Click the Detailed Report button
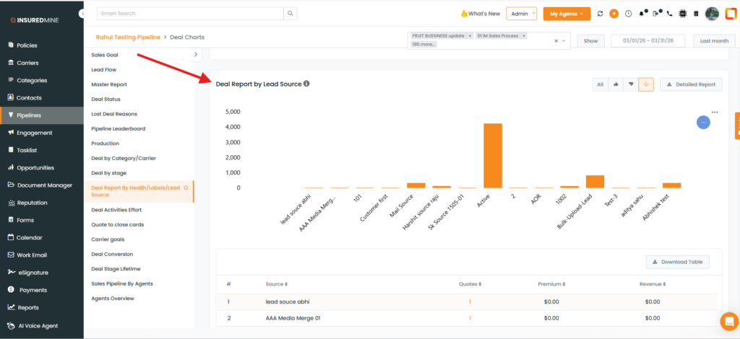The height and width of the screenshot is (339, 740). point(691,84)
